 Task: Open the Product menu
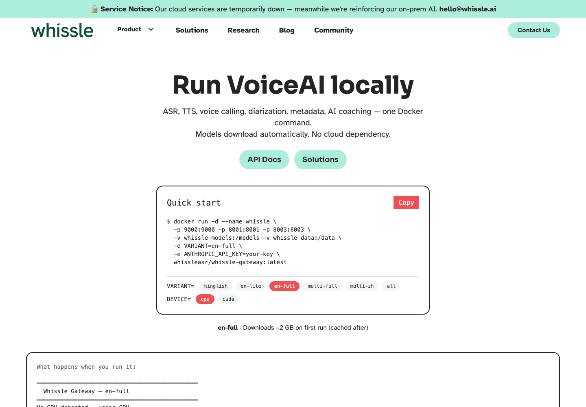(x=135, y=29)
